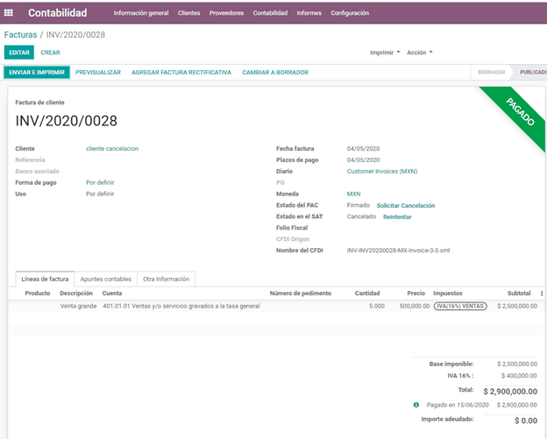
Task: Open the apps grid menu icon
Action: click(11, 13)
